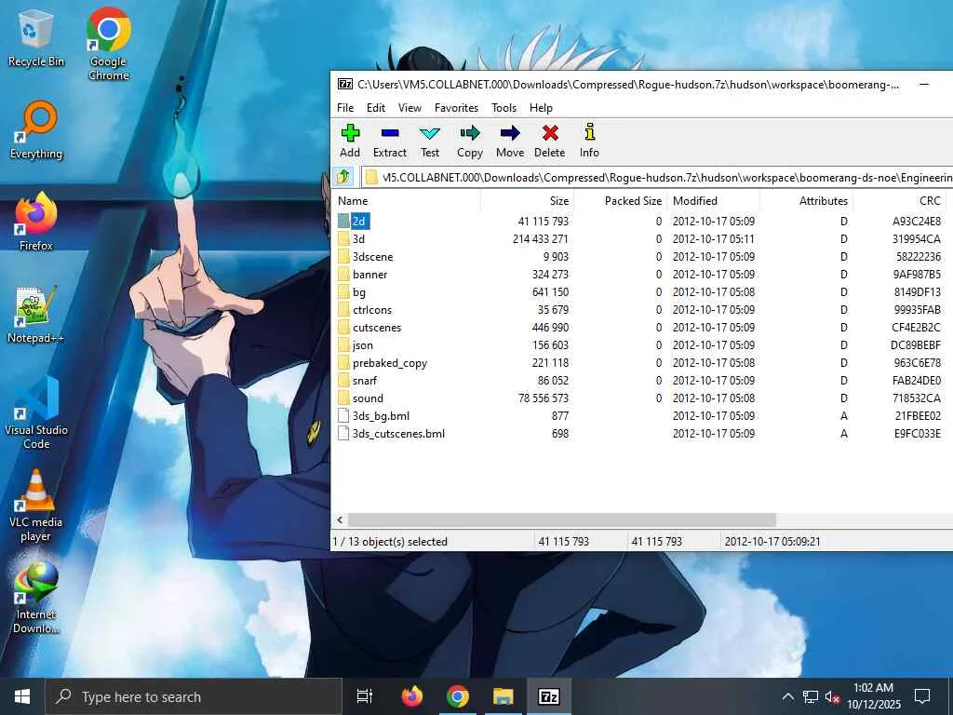Sort by the Name column header
This screenshot has height=715, width=953.
[406, 201]
